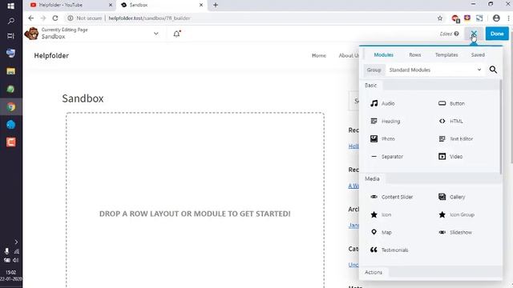Screen dimensions: 513x288
Task: Open the notifications bell
Action: 177,34
